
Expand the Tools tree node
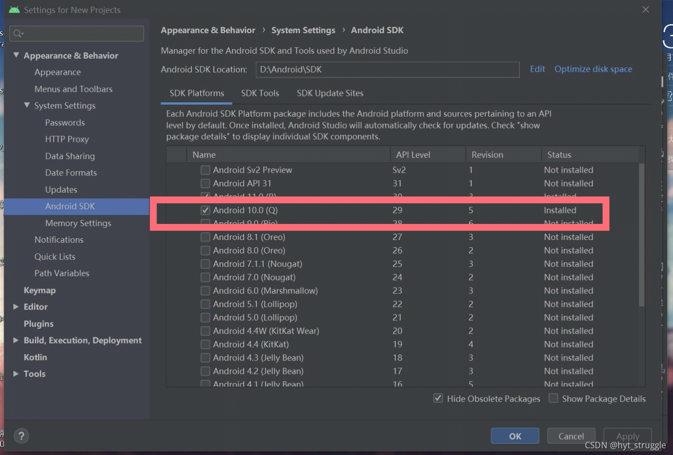[16, 373]
